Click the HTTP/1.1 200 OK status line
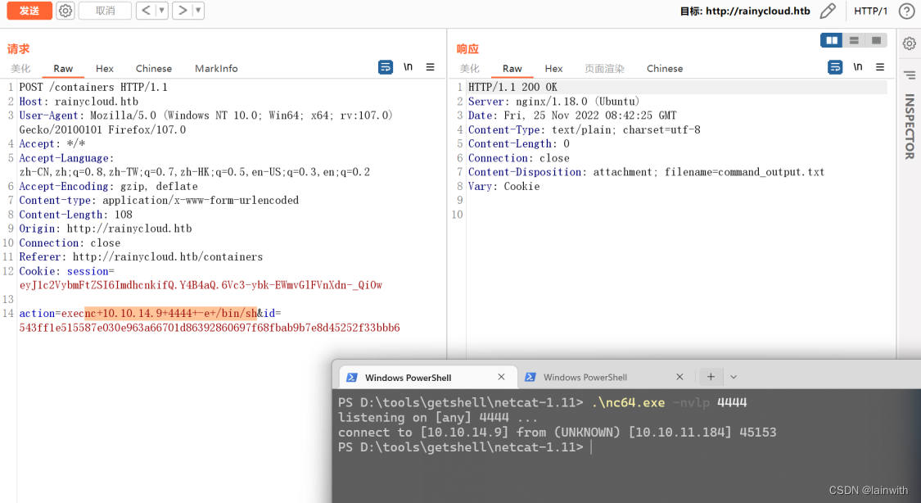Screen dimensions: 921x503 pyautogui.click(x=512, y=87)
